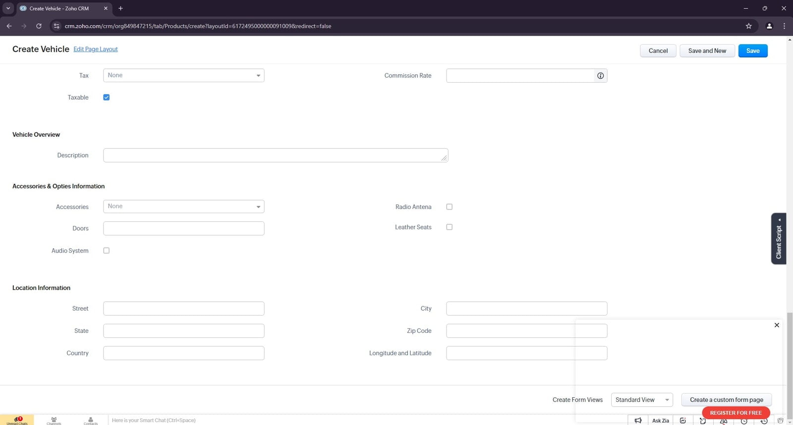Click into the Description text field
Screen dimensions: 793x425
275,156
